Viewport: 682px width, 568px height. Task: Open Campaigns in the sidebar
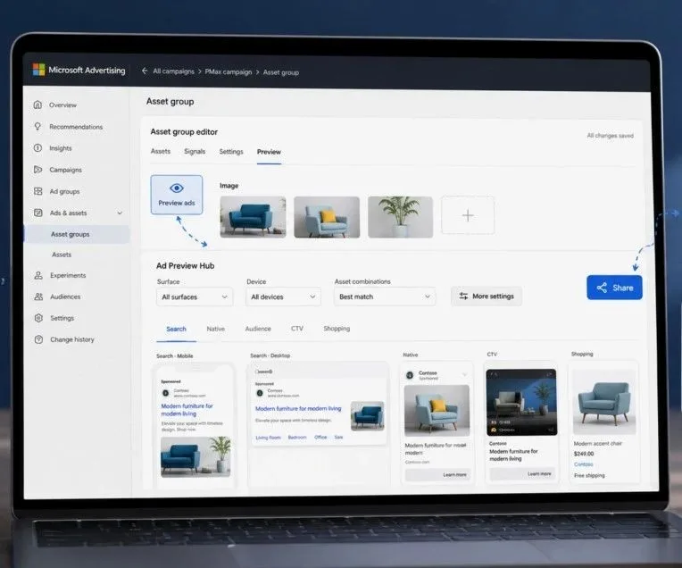[66, 170]
